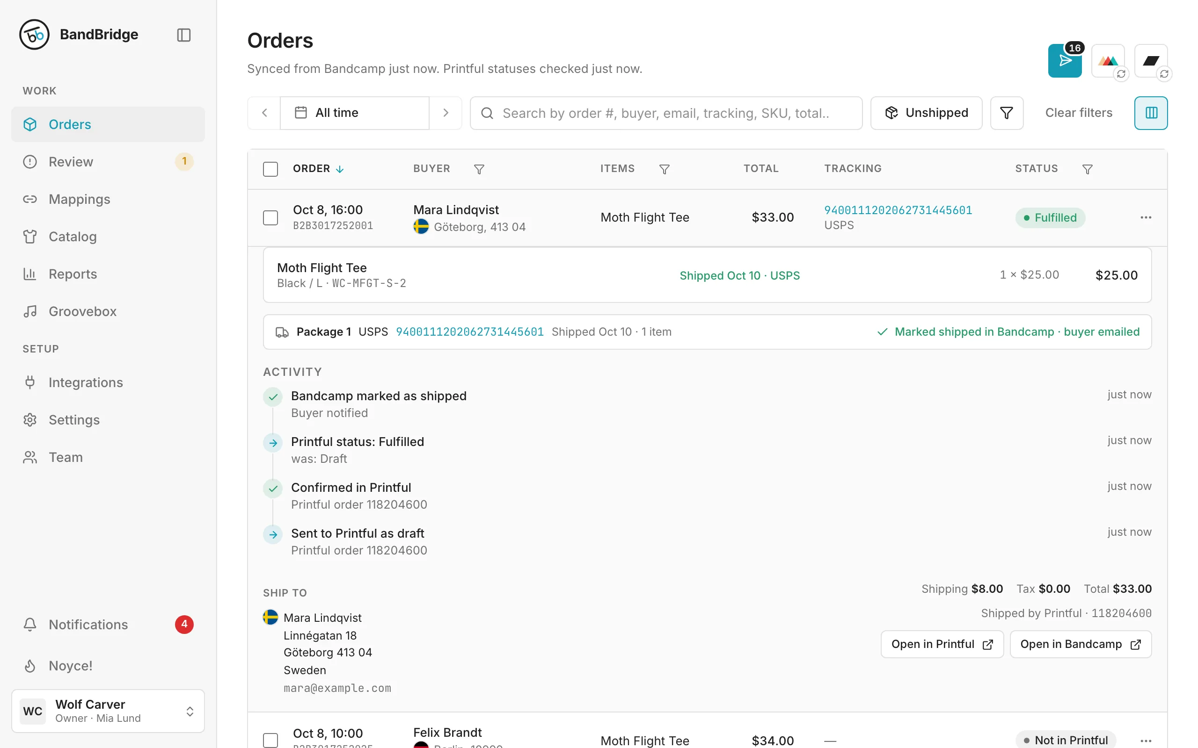Go to previous date range
Image resolution: width=1198 pixels, height=748 pixels.
(264, 113)
